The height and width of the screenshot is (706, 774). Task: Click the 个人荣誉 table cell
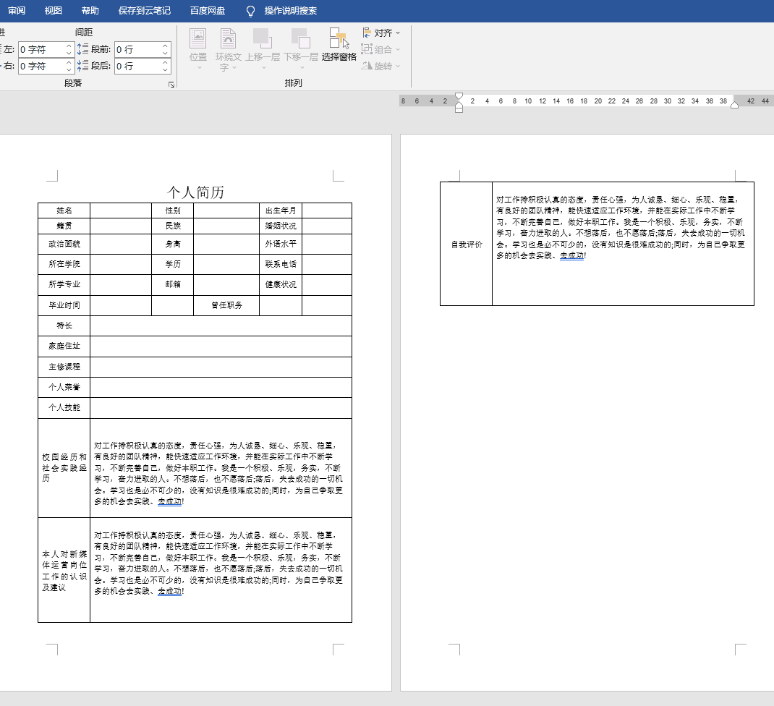click(x=64, y=387)
